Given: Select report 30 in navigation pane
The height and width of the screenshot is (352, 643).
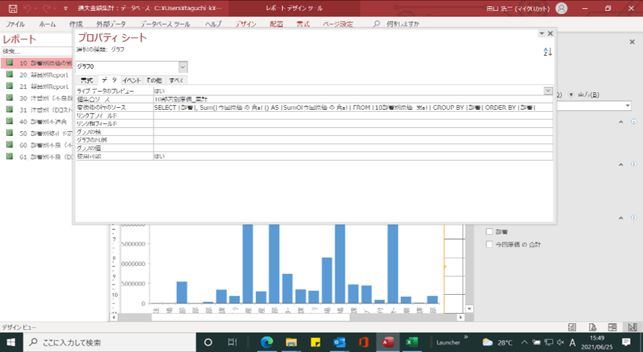Looking at the screenshot, I should tap(38, 98).
